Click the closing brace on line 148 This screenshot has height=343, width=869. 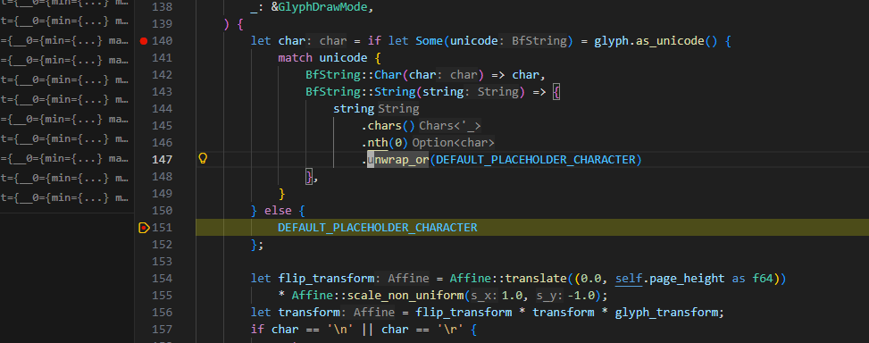click(x=309, y=177)
